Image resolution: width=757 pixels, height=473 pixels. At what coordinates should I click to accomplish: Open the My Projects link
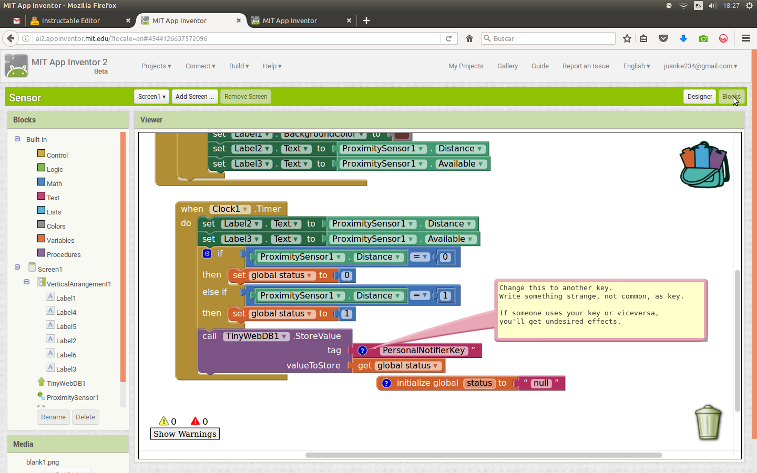coord(466,66)
